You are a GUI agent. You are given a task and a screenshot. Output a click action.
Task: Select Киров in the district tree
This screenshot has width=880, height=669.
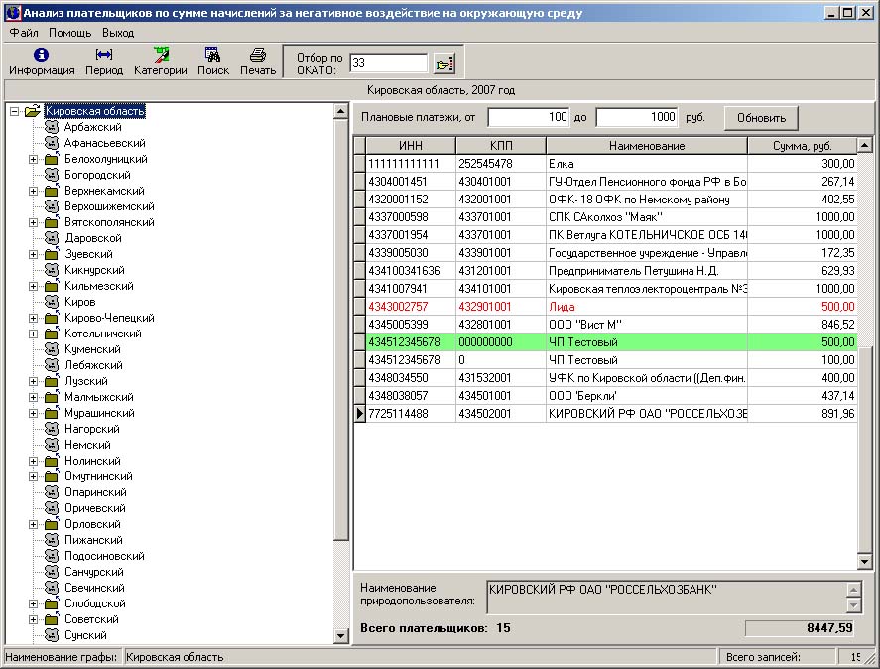[79, 302]
